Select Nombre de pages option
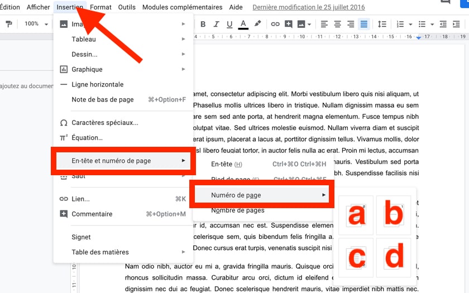The height and width of the screenshot is (293, 469). [263, 210]
